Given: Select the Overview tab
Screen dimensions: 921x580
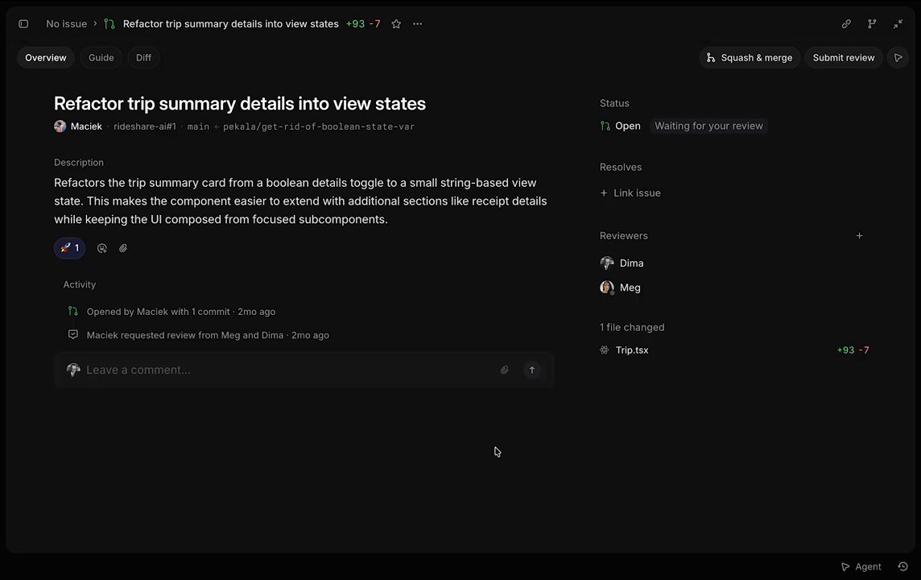Looking at the screenshot, I should pyautogui.click(x=45, y=57).
